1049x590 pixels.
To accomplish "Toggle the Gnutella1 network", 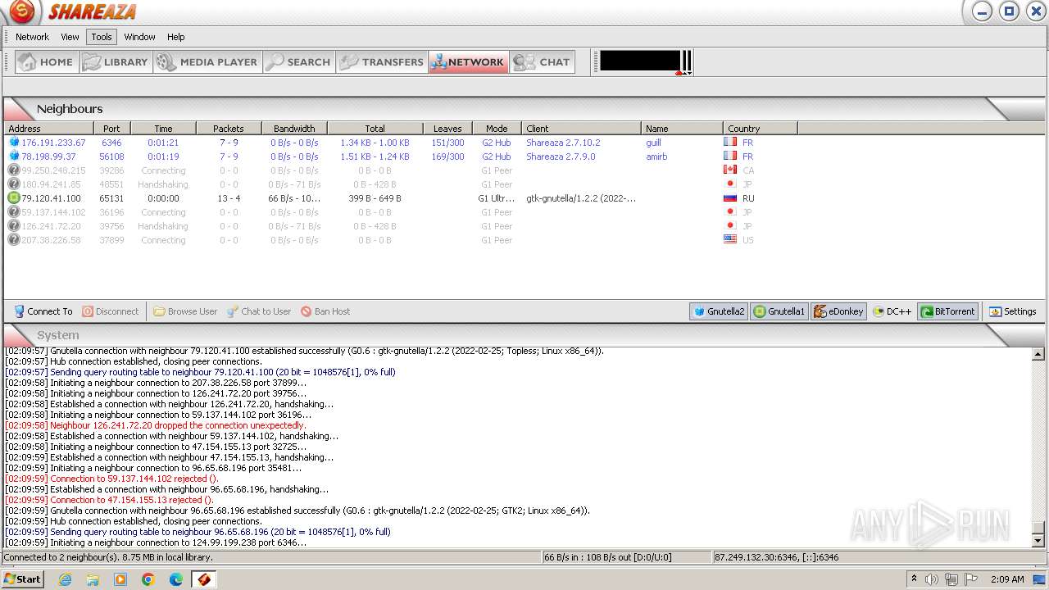I will pos(779,311).
